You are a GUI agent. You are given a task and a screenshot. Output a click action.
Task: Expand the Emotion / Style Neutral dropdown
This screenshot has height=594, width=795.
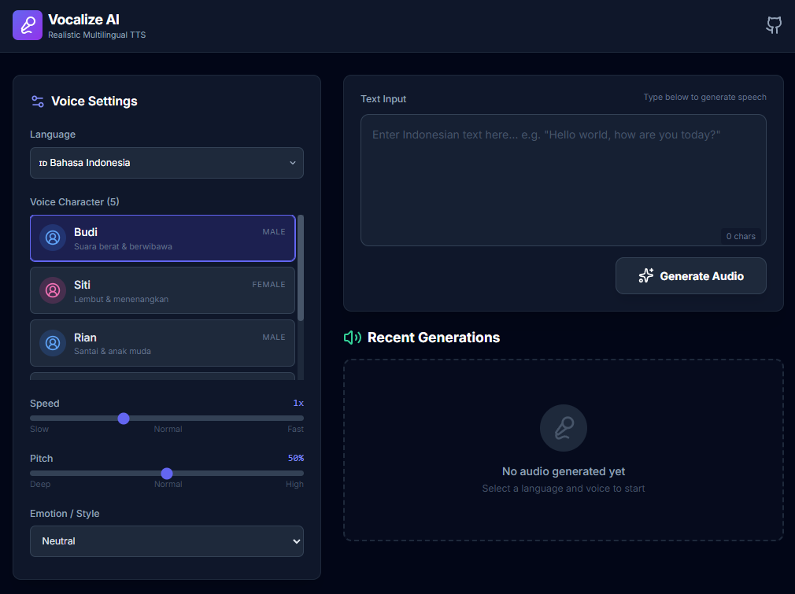(x=167, y=541)
